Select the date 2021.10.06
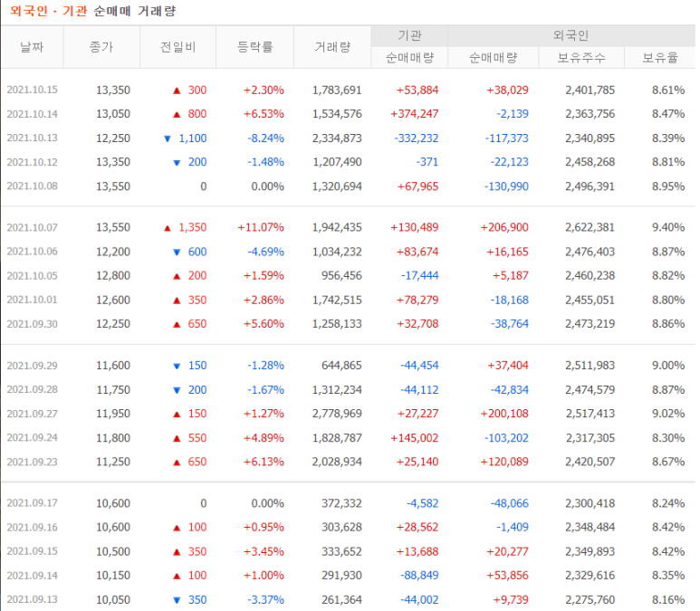The height and width of the screenshot is (611, 700). tap(32, 252)
